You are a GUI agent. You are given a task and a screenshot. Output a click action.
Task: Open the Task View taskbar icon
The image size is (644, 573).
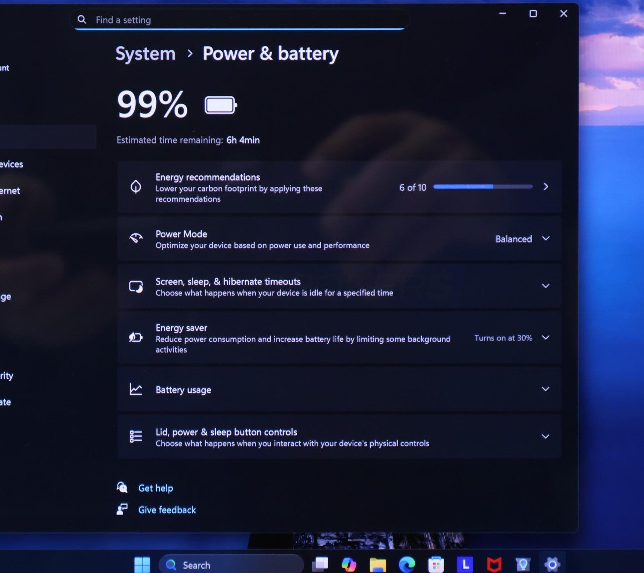320,565
